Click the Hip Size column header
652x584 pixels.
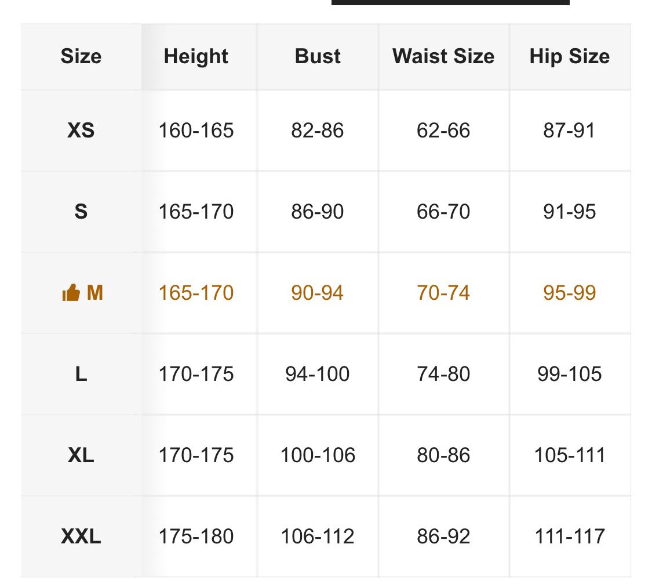pyautogui.click(x=569, y=56)
